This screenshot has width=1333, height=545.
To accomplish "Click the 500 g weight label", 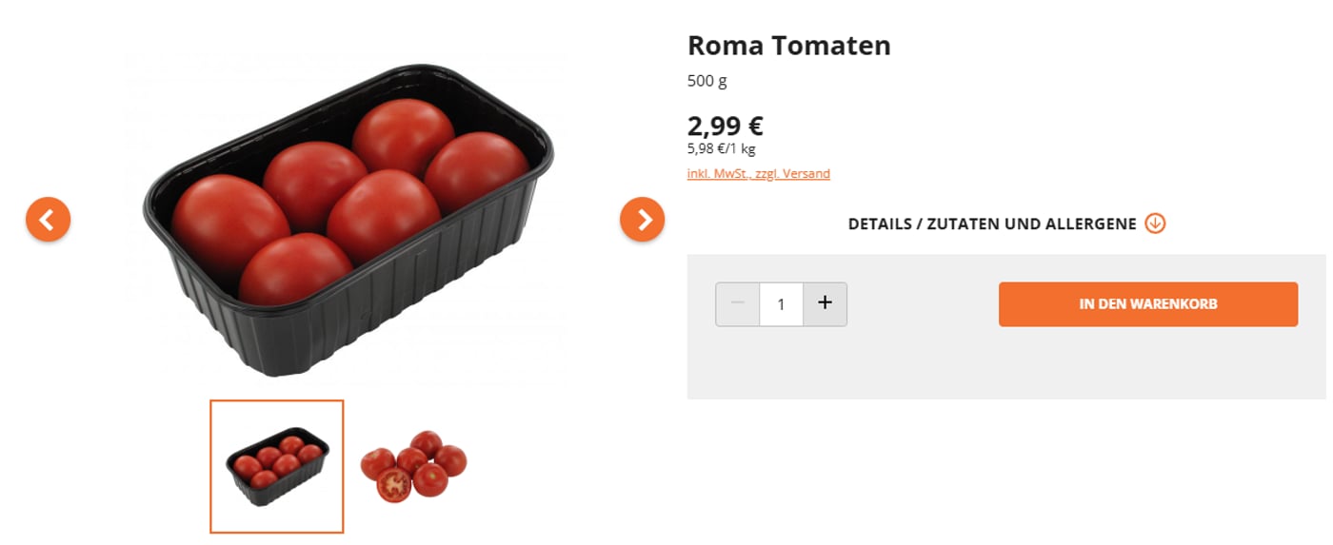I will coord(706,81).
